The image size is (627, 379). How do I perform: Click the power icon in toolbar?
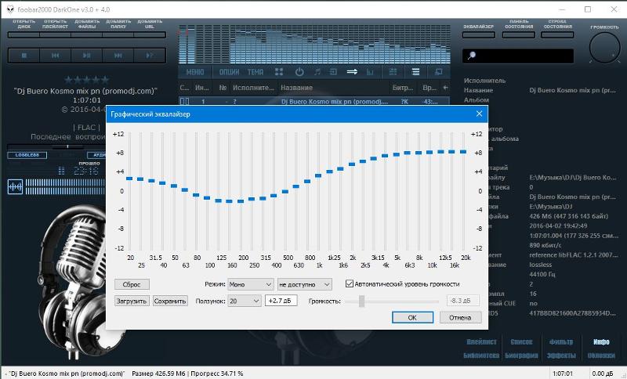299,72
